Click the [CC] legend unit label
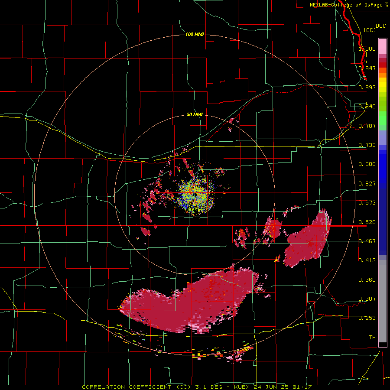The width and height of the screenshot is (390, 390). [370, 30]
